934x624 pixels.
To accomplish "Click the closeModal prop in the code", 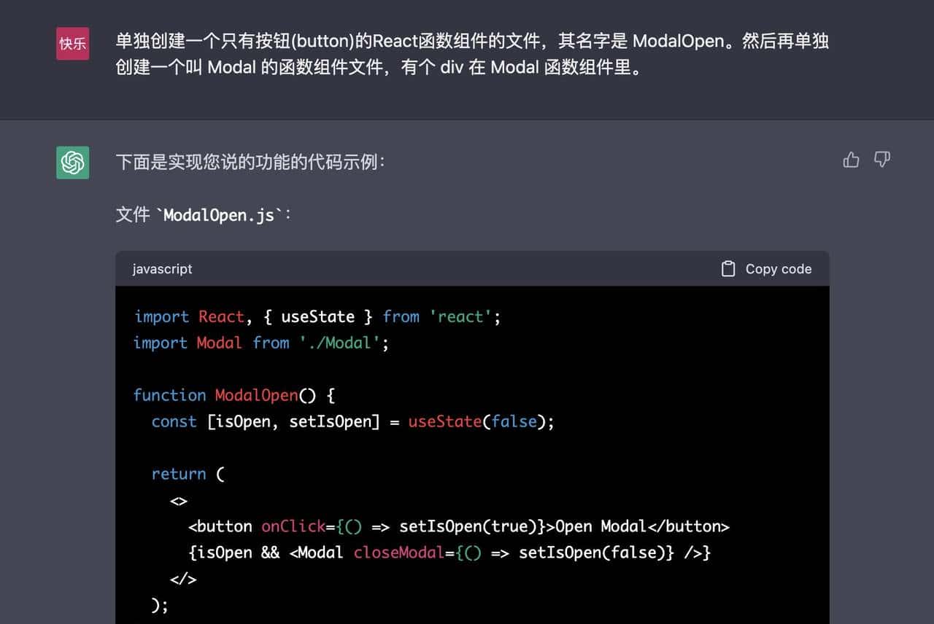I will click(398, 553).
